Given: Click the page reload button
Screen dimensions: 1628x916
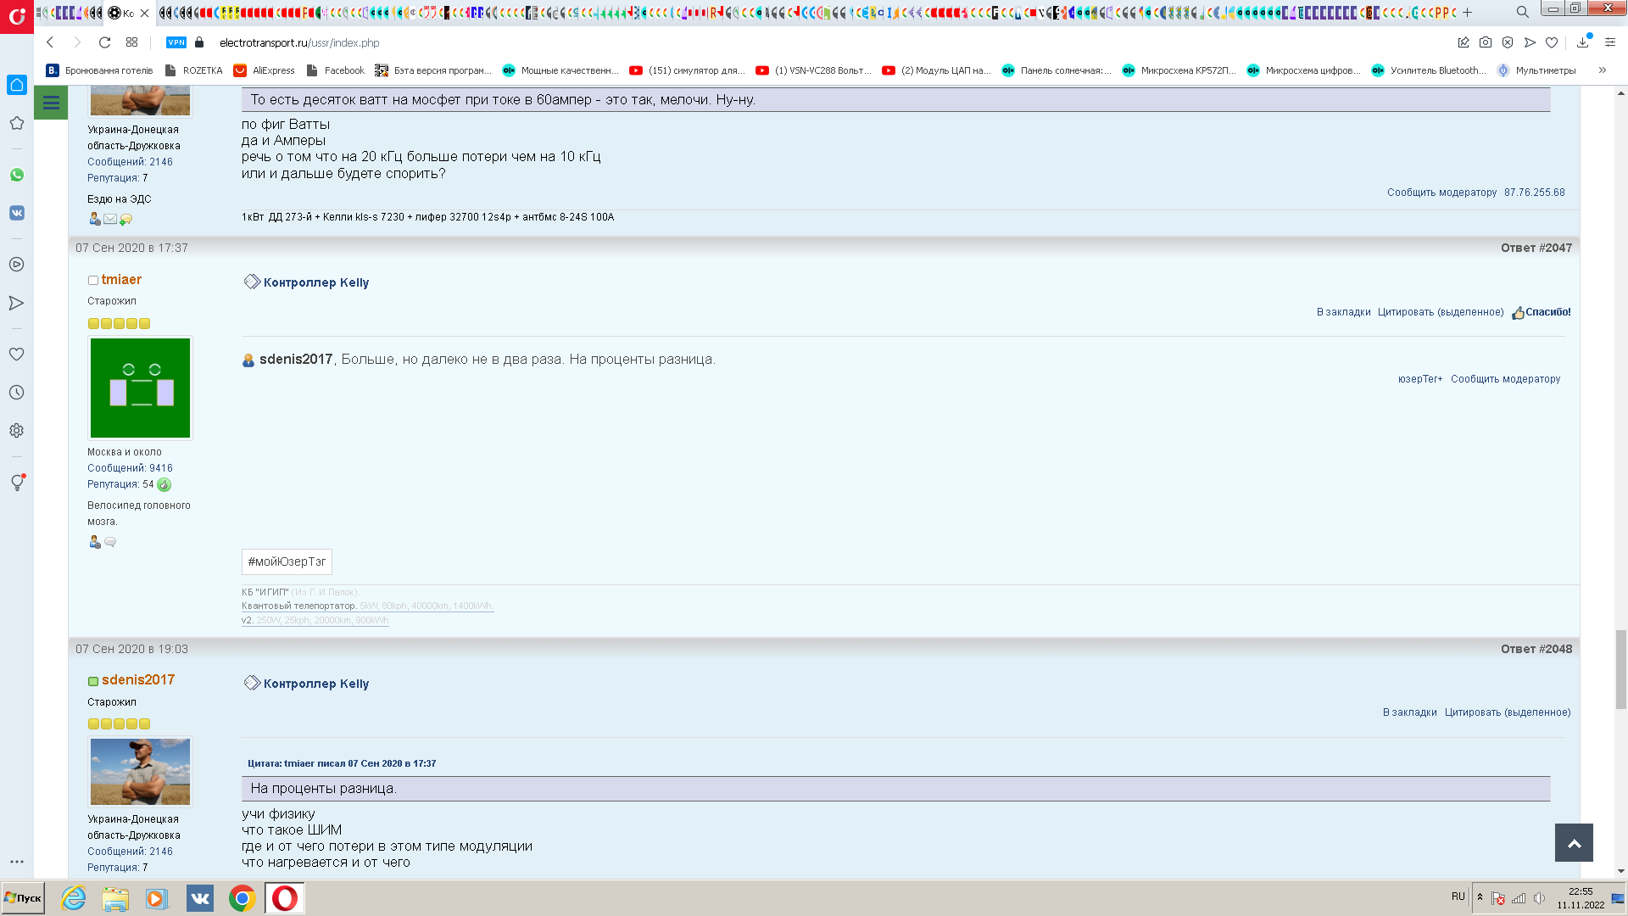Looking at the screenshot, I should (104, 42).
